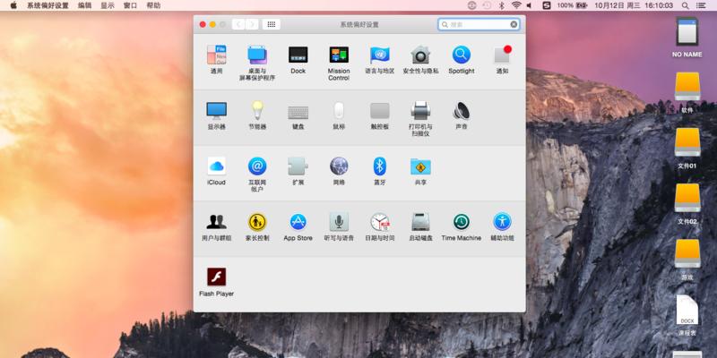Click the forward navigation arrow
The height and width of the screenshot is (358, 717).
tap(252, 24)
